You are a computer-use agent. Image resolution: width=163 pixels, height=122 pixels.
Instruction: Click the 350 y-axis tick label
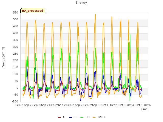[x=16, y=40]
